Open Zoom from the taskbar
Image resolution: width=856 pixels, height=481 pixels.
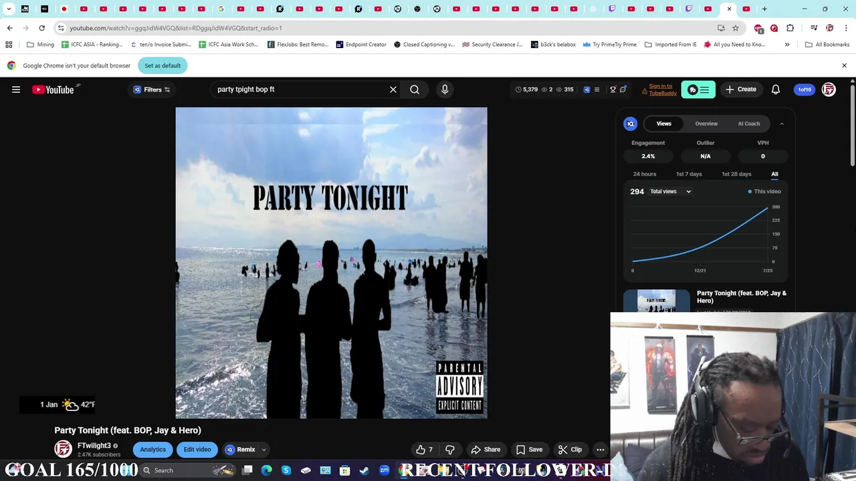384,470
